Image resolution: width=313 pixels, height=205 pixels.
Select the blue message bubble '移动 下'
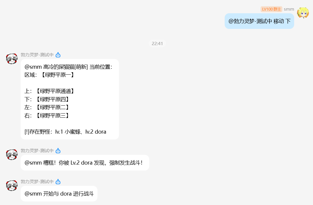click(x=259, y=21)
